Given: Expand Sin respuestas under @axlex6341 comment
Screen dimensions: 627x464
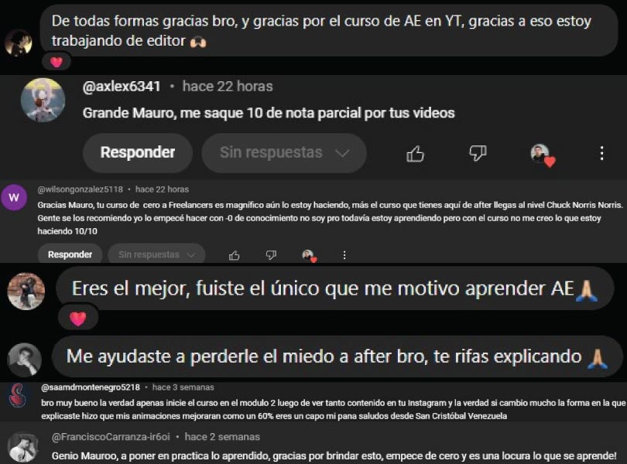Looking at the screenshot, I should [284, 152].
